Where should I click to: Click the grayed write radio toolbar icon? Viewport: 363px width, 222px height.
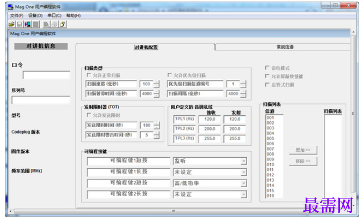(x=35, y=24)
